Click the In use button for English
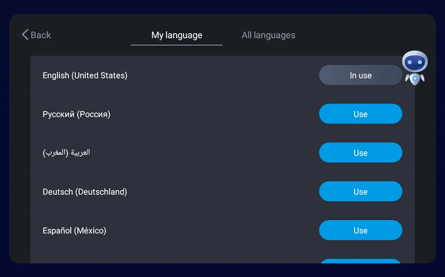 [360, 75]
